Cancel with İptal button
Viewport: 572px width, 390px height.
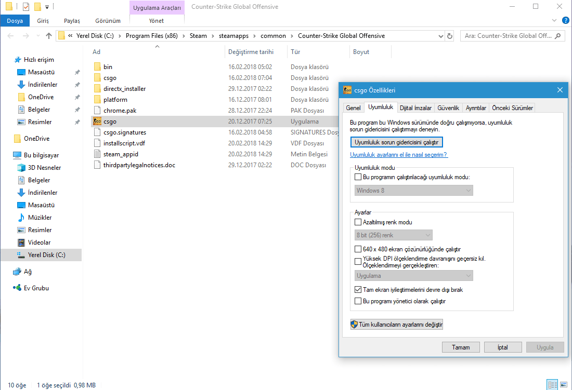(x=503, y=347)
